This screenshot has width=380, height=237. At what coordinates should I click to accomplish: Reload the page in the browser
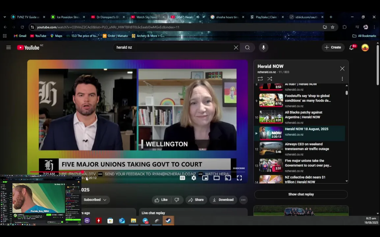pyautogui.click(x=22, y=27)
